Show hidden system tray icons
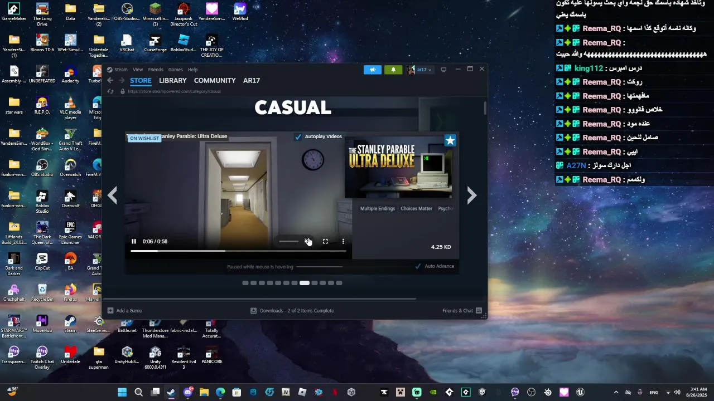This screenshot has width=714, height=401. (x=616, y=392)
